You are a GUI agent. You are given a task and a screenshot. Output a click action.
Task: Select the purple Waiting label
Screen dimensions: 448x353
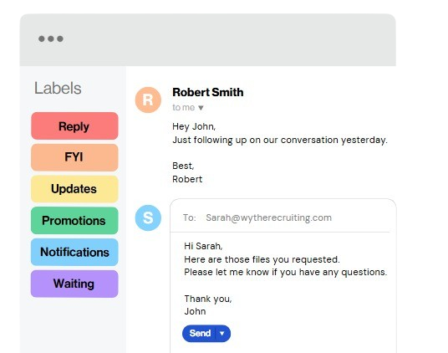74,284
